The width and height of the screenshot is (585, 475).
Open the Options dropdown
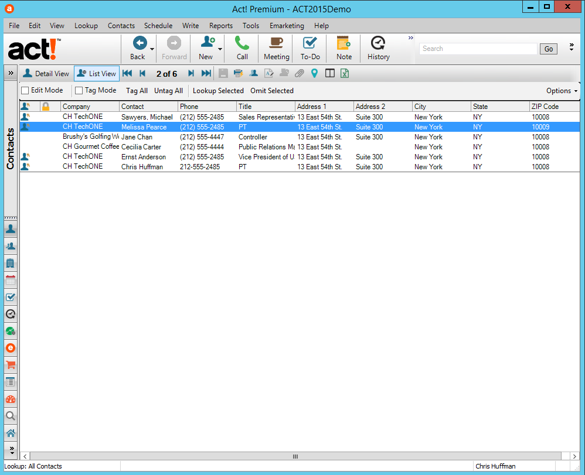(562, 91)
